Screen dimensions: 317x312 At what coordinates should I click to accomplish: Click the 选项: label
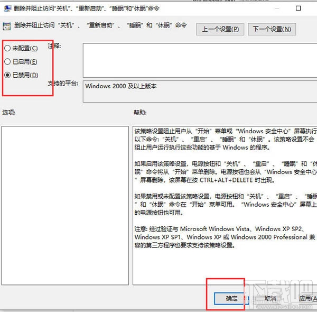[8, 112]
